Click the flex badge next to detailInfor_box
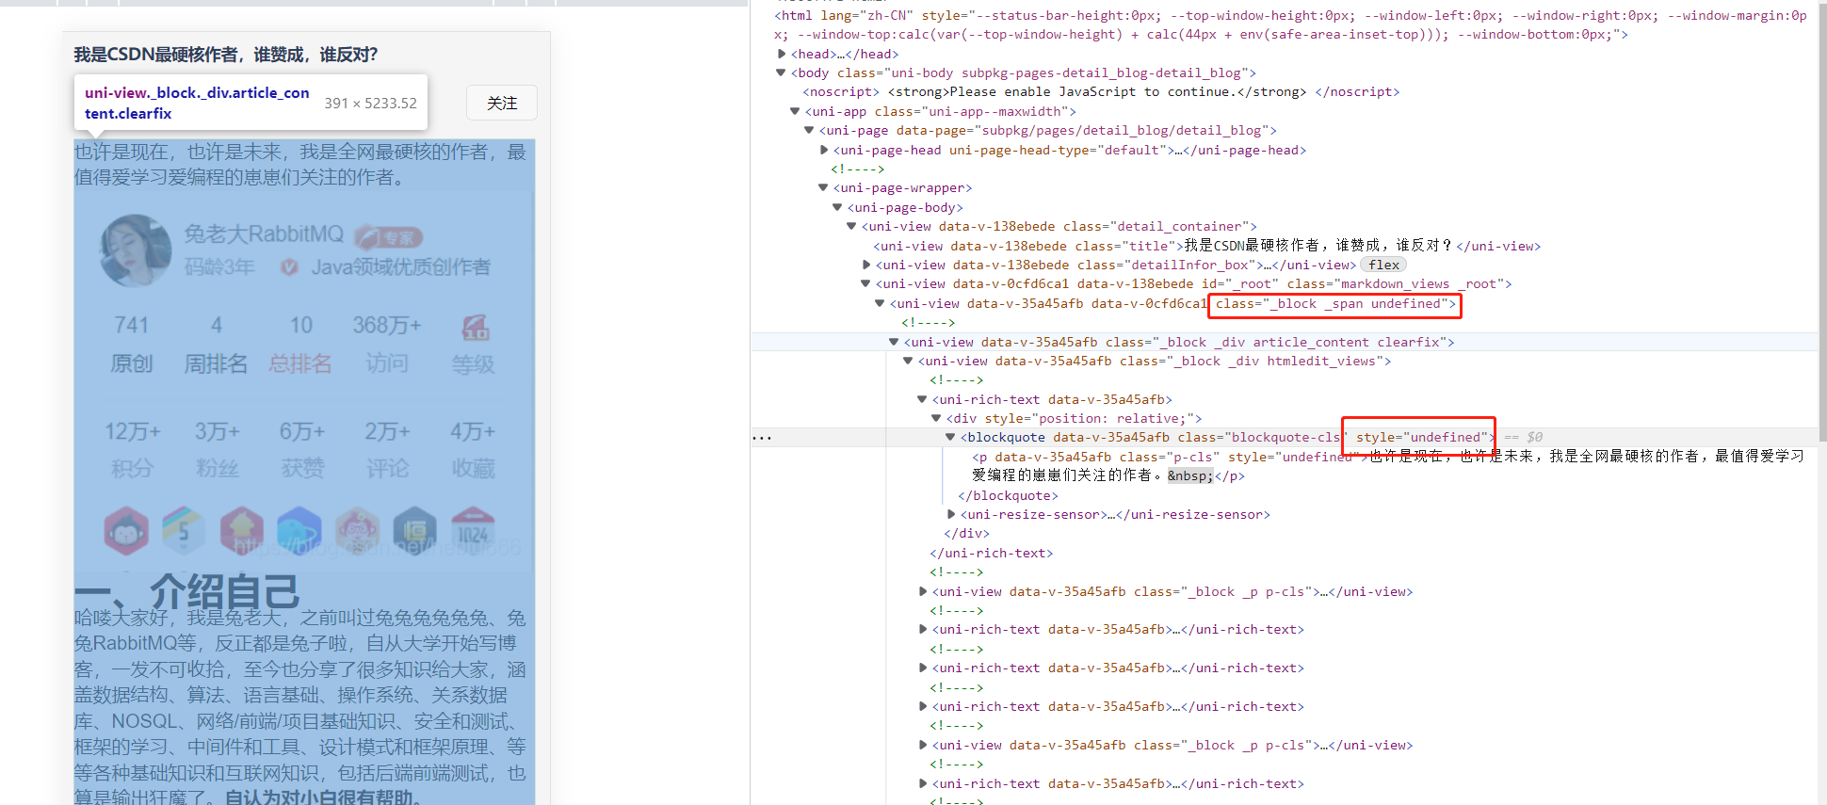Image resolution: width=1827 pixels, height=805 pixels. (x=1383, y=265)
